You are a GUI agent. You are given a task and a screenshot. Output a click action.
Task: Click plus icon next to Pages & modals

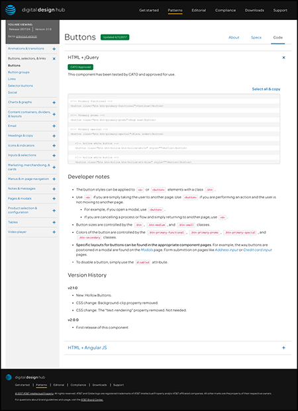tap(54, 199)
